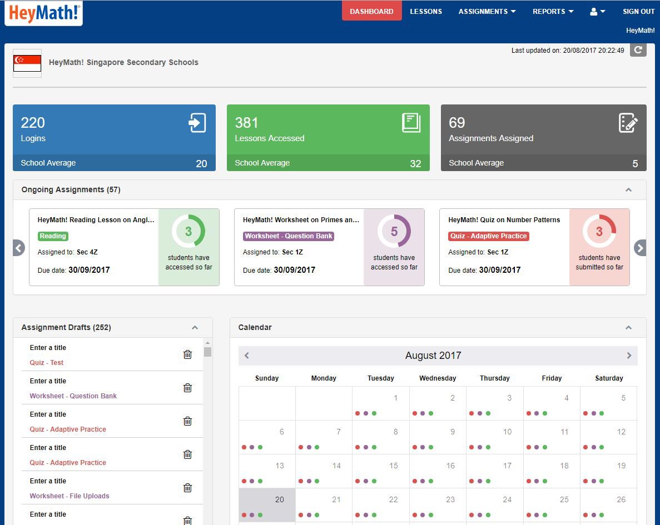The image size is (660, 525).
Task: Click the Logins sign-in icon
Action: click(x=197, y=123)
